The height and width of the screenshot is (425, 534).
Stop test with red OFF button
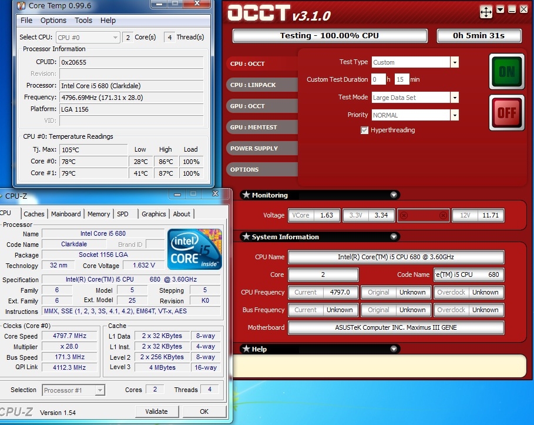[507, 113]
